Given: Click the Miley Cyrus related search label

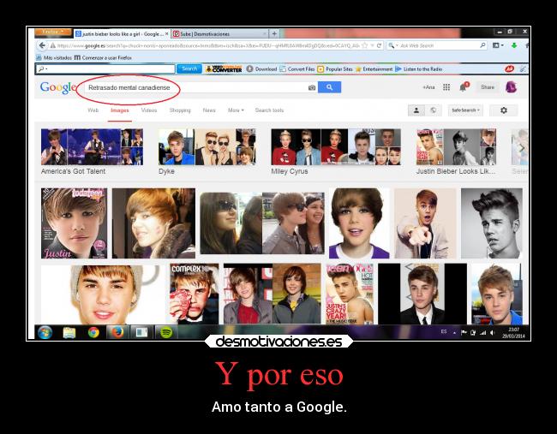Looking at the screenshot, I should [289, 171].
